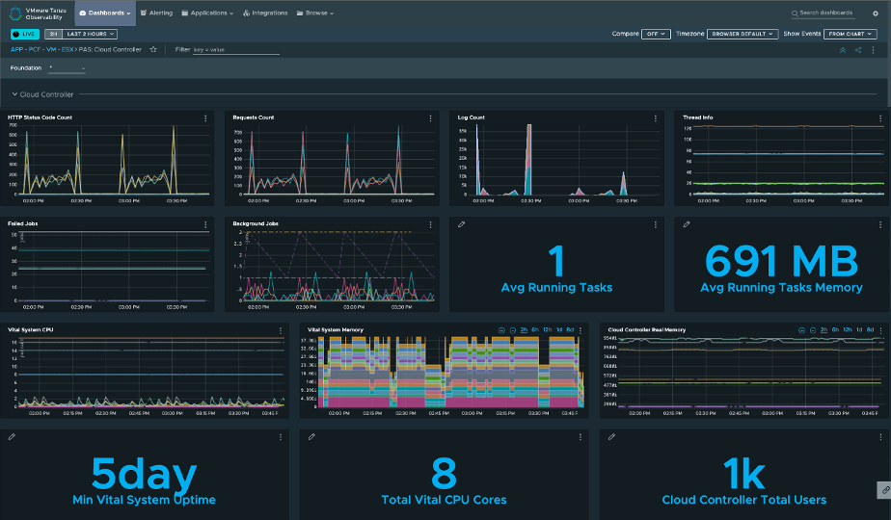
Task: Open the Timezone Browser Default dropdown
Action: [x=742, y=34]
